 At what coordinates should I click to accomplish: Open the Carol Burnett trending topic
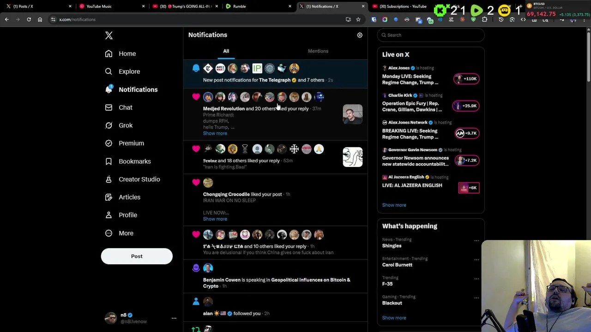pos(397,265)
